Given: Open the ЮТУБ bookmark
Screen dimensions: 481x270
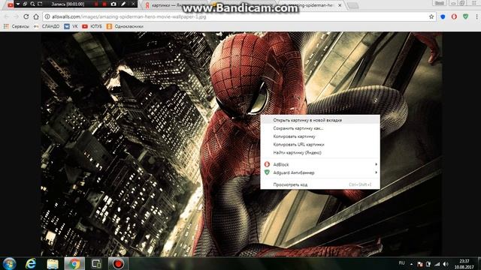Looking at the screenshot, I should [92, 26].
